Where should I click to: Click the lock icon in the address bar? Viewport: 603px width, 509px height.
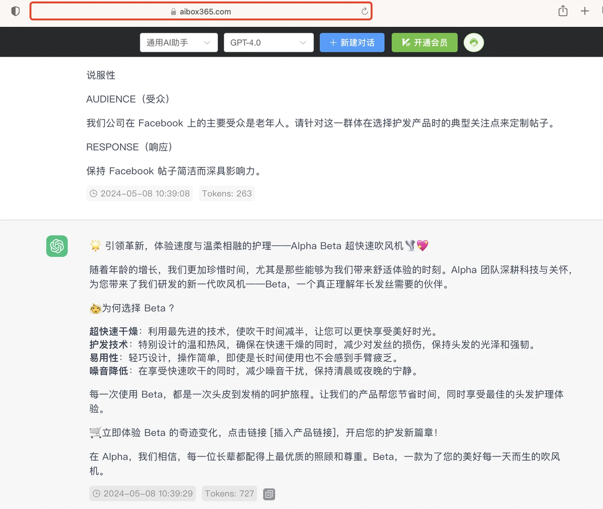tap(174, 12)
